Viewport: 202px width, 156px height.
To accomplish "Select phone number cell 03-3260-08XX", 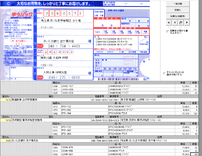I will point(100,100).
